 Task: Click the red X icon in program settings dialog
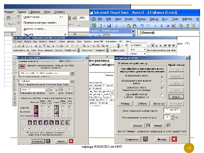click(71, 141)
